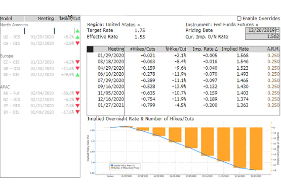Screen dimensions: 281x193
Task: Click the red down arrow for AU - Fut
Action: [77, 93]
